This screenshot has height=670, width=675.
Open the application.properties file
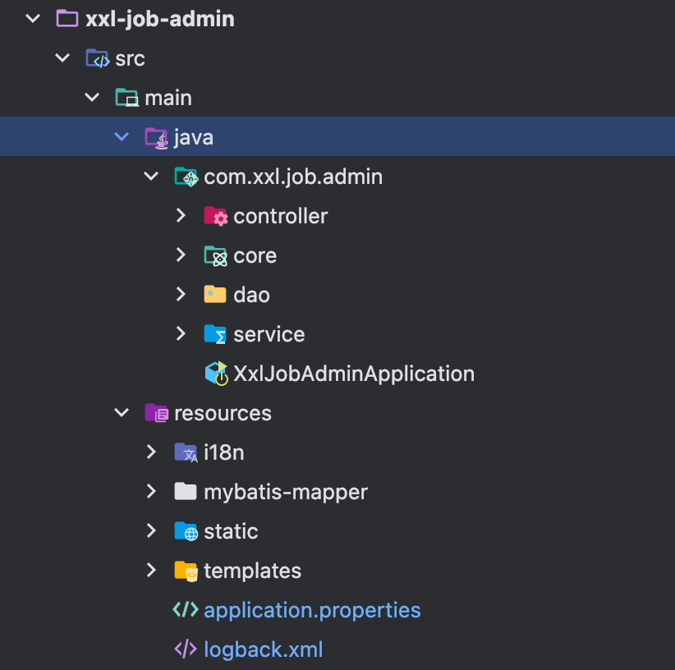click(x=313, y=609)
